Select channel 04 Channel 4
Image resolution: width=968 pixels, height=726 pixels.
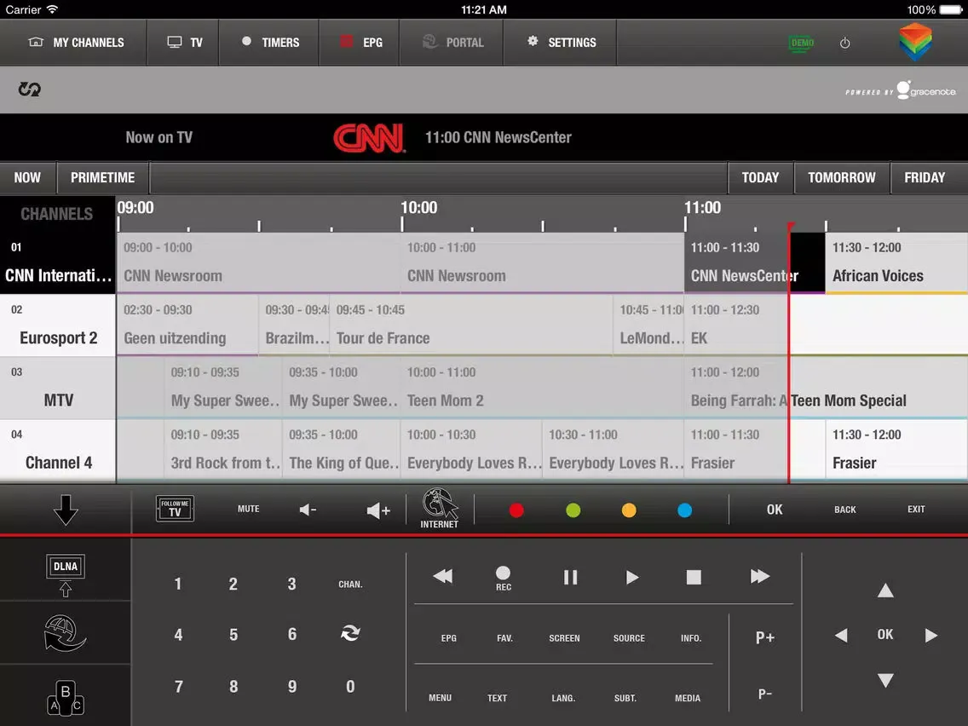click(57, 451)
